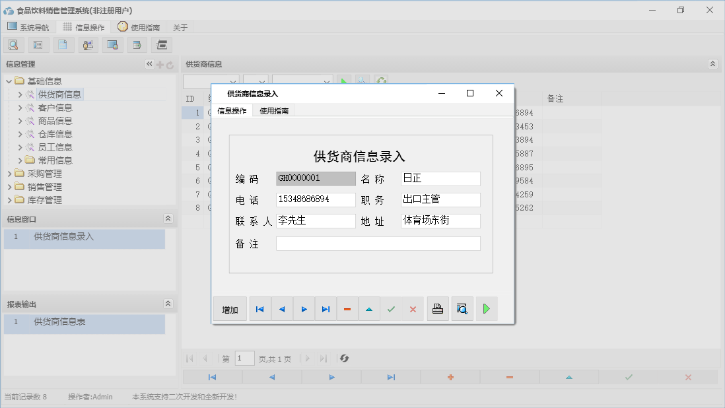Viewport: 725px width, 408px height.
Task: Click the 增加 button to add a record
Action: [x=229, y=308]
